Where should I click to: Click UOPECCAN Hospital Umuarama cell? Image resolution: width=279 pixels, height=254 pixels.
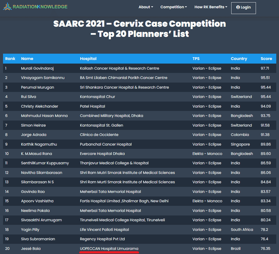coord(109,249)
